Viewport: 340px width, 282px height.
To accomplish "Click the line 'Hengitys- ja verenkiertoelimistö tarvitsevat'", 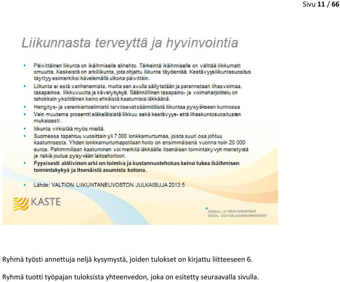I will (x=137, y=107).
